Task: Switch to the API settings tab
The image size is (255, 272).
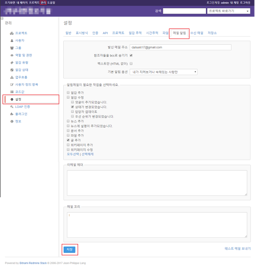Action: click(x=105, y=33)
